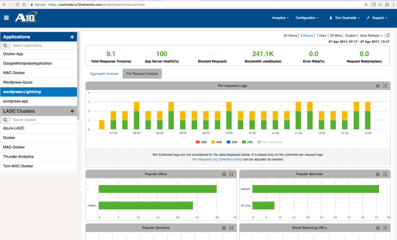Select 1 Hour time range

tap(322, 36)
